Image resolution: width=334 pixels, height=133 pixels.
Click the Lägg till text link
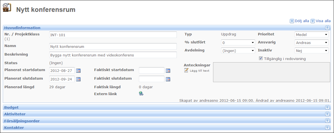click(x=200, y=71)
